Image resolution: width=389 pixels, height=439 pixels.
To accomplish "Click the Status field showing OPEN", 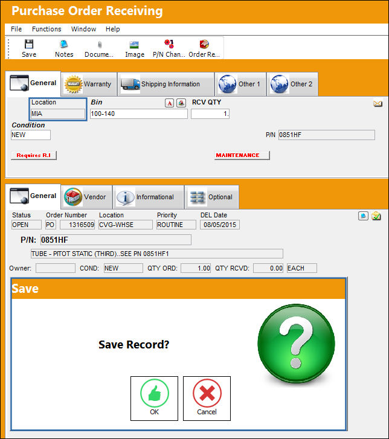I will click(x=27, y=225).
